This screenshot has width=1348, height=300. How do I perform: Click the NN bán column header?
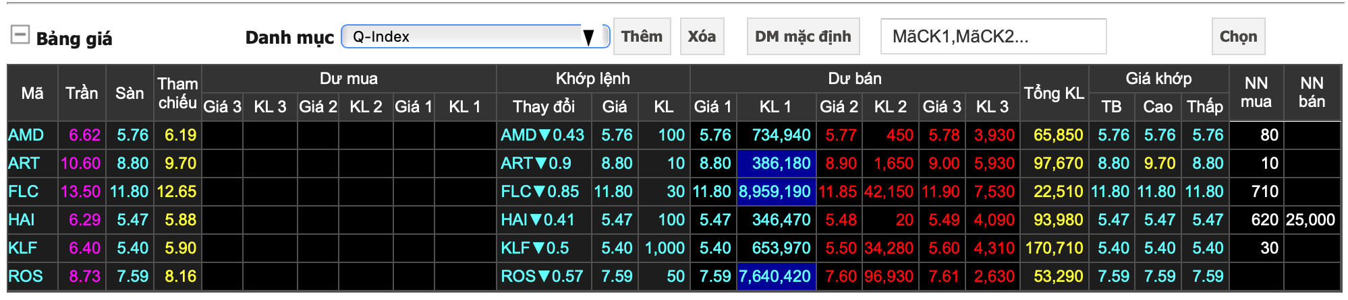point(1312,93)
